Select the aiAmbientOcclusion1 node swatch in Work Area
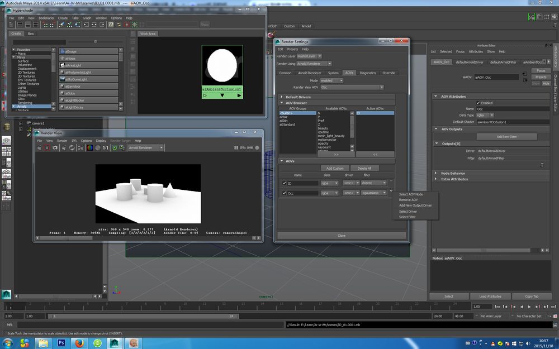 222,65
